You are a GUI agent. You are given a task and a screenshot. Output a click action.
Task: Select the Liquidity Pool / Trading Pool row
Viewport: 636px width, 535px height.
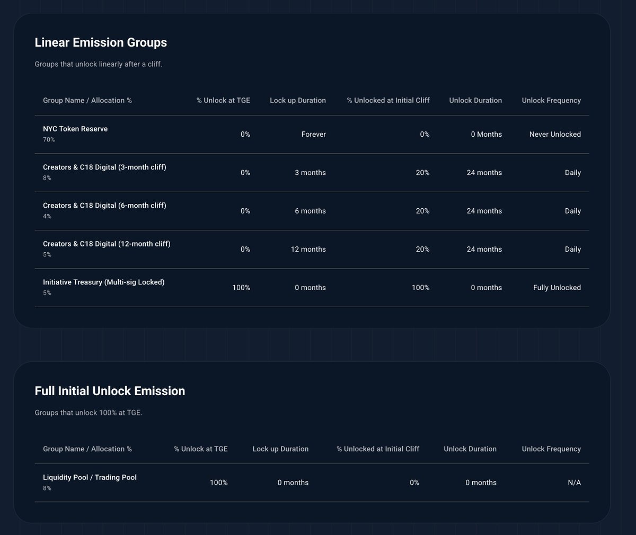[x=312, y=483]
